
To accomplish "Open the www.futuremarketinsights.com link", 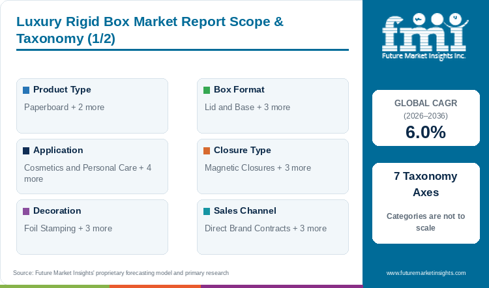I will click(426, 273).
